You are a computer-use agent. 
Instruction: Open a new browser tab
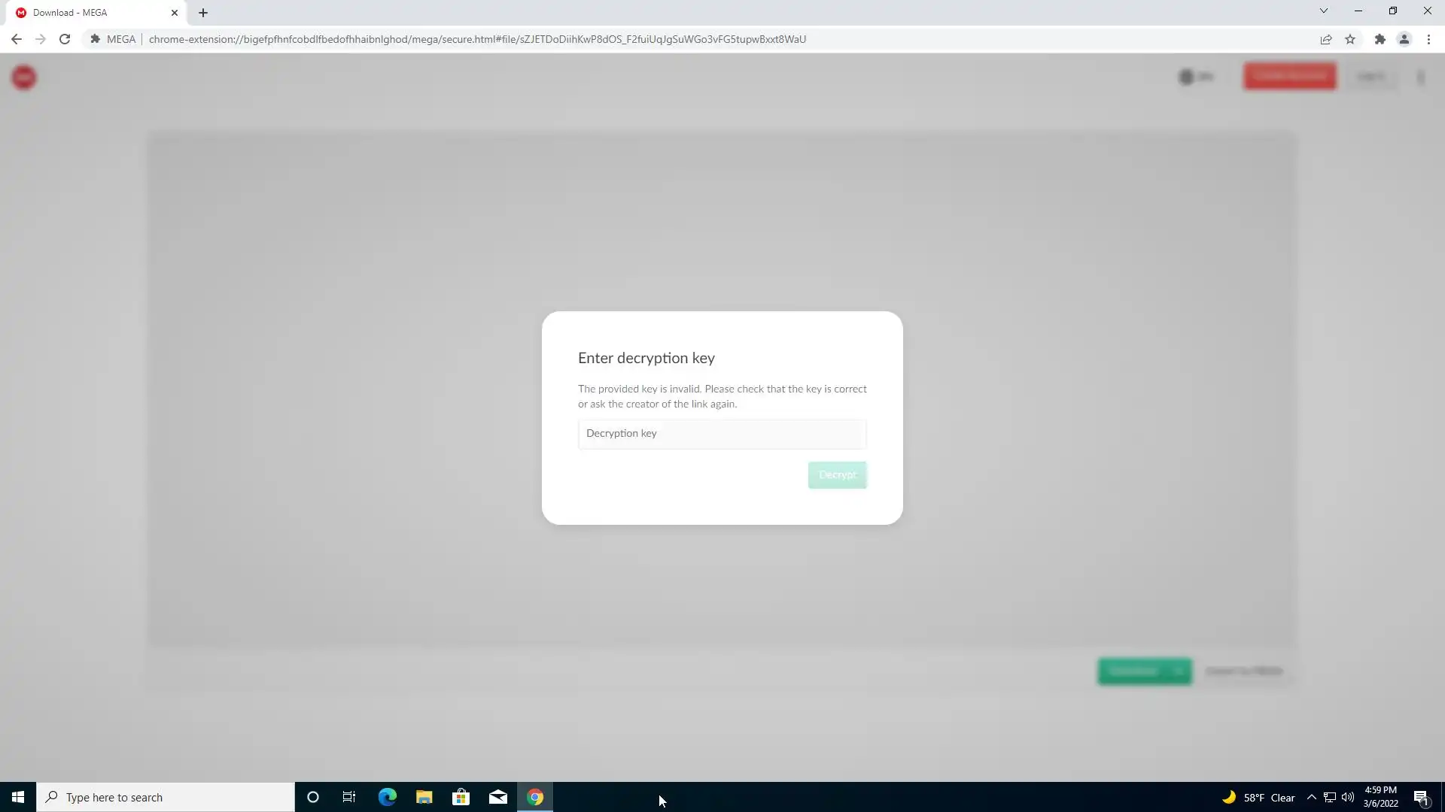pyautogui.click(x=203, y=13)
